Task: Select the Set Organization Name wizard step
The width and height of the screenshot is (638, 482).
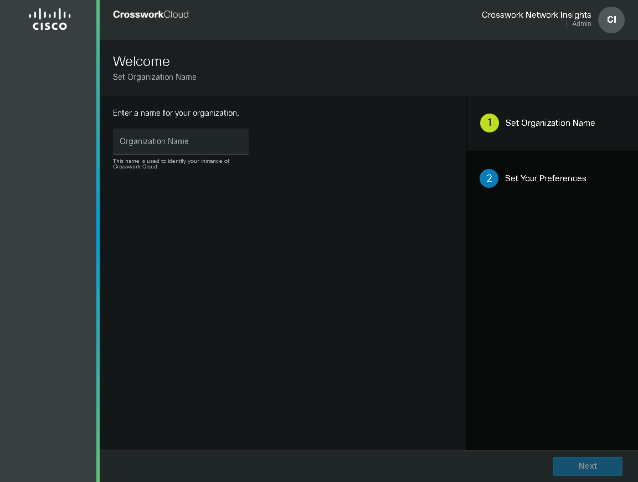Action: [x=550, y=123]
